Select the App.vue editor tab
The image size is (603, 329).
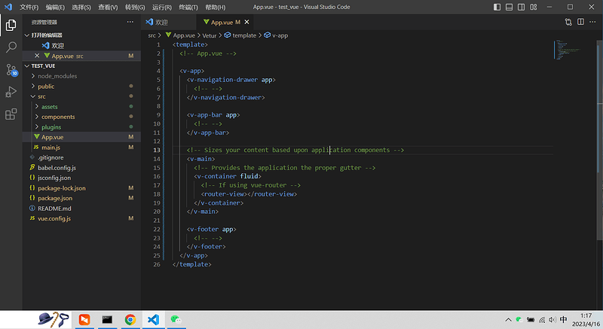pos(225,23)
